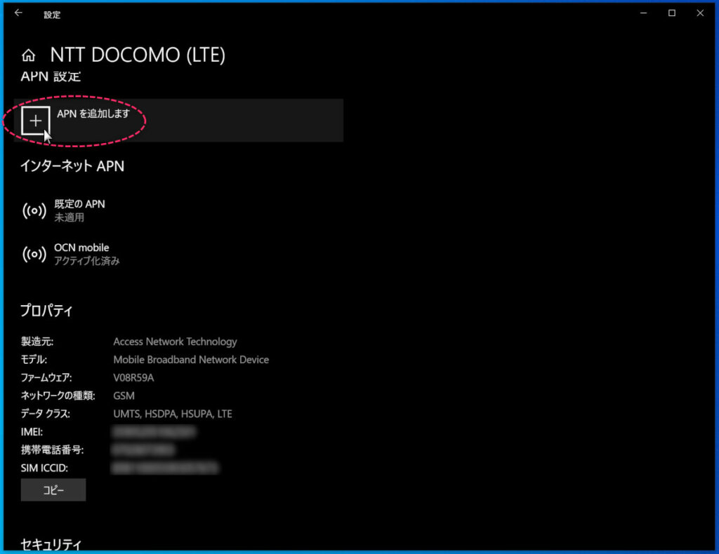Minimize the settings window
This screenshot has width=719, height=554.
click(x=645, y=13)
